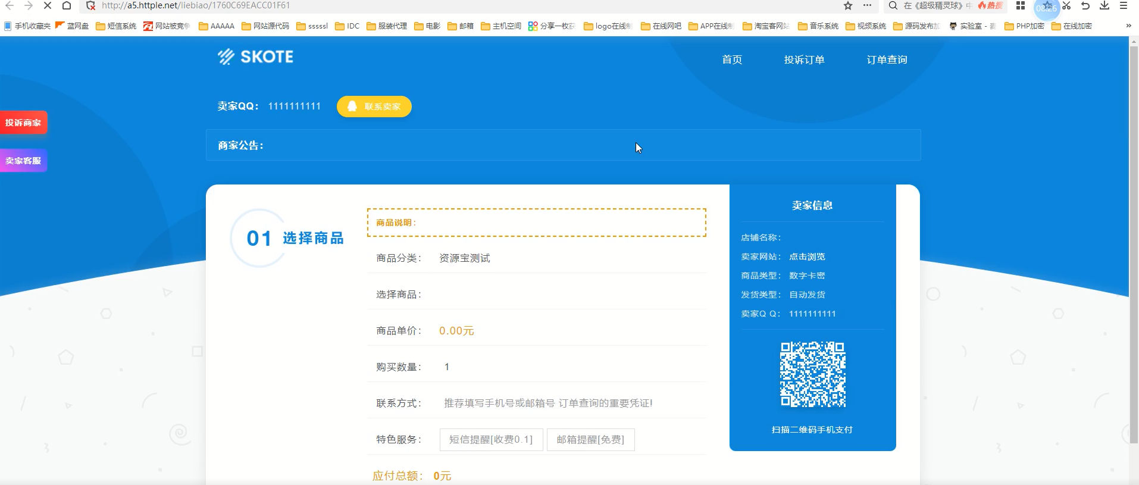Click the SKOTE logo
This screenshot has width=1139, height=485.
coord(255,57)
